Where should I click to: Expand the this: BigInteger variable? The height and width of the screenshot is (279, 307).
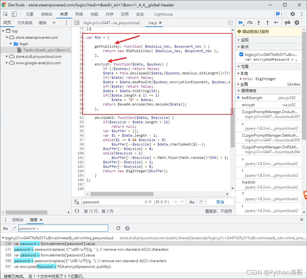241,79
